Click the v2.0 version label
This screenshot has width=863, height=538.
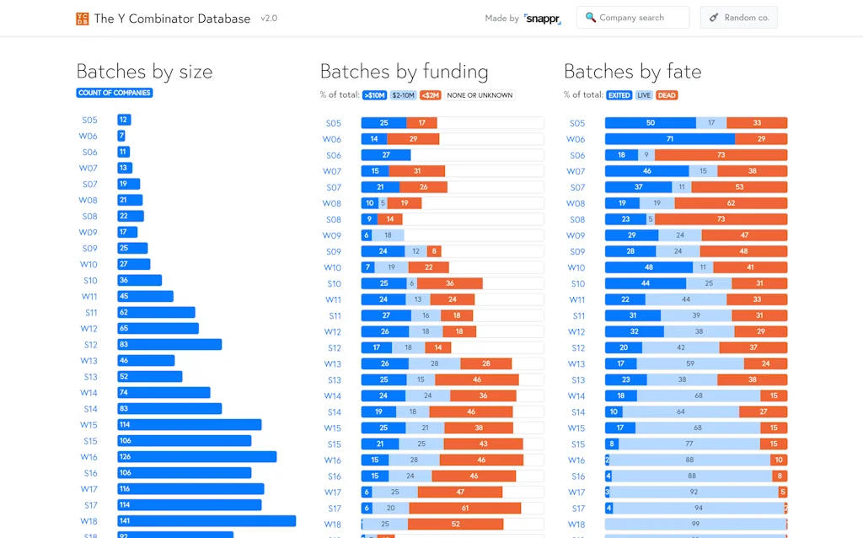269,18
